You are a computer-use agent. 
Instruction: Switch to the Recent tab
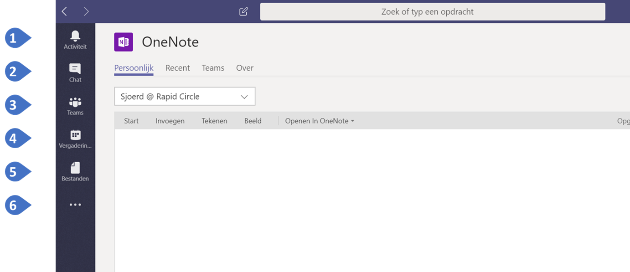click(177, 68)
